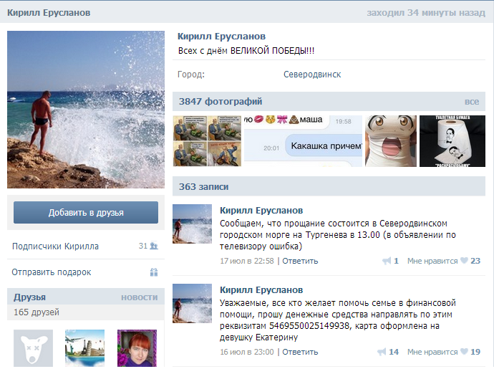Click the Добавить в друзья button

(x=86, y=213)
